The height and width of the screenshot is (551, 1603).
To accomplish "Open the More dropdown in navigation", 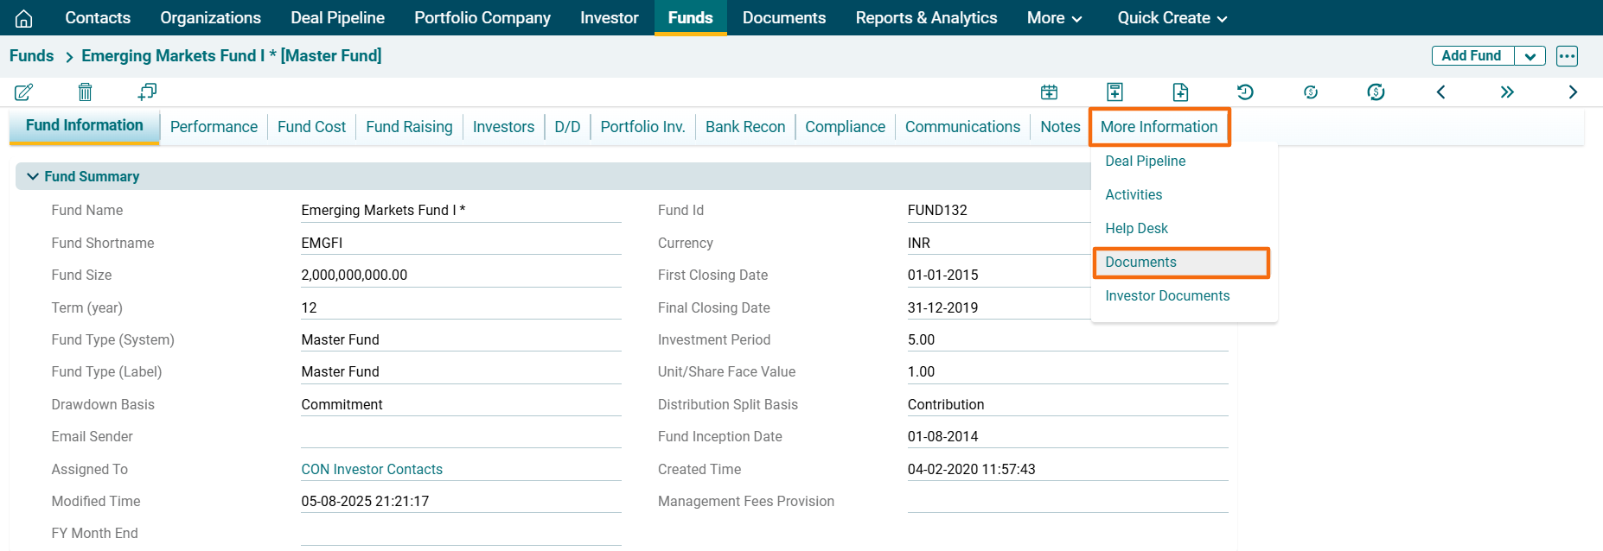I will pyautogui.click(x=1054, y=18).
